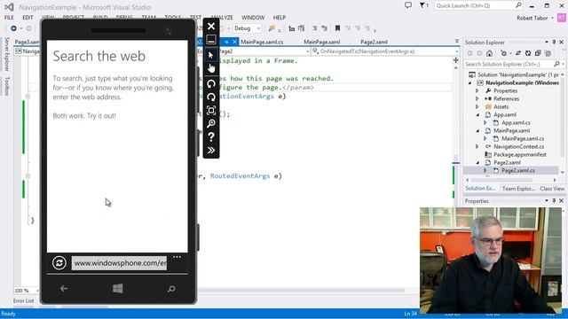Open the WINDOW menu
The width and height of the screenshot is (568, 319).
(x=253, y=18)
